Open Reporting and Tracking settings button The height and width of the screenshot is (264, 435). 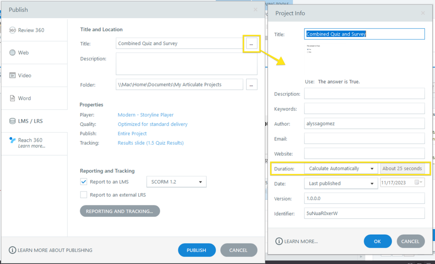coord(120,211)
